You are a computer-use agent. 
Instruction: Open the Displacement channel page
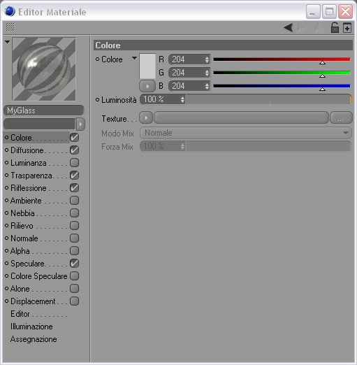click(33, 301)
